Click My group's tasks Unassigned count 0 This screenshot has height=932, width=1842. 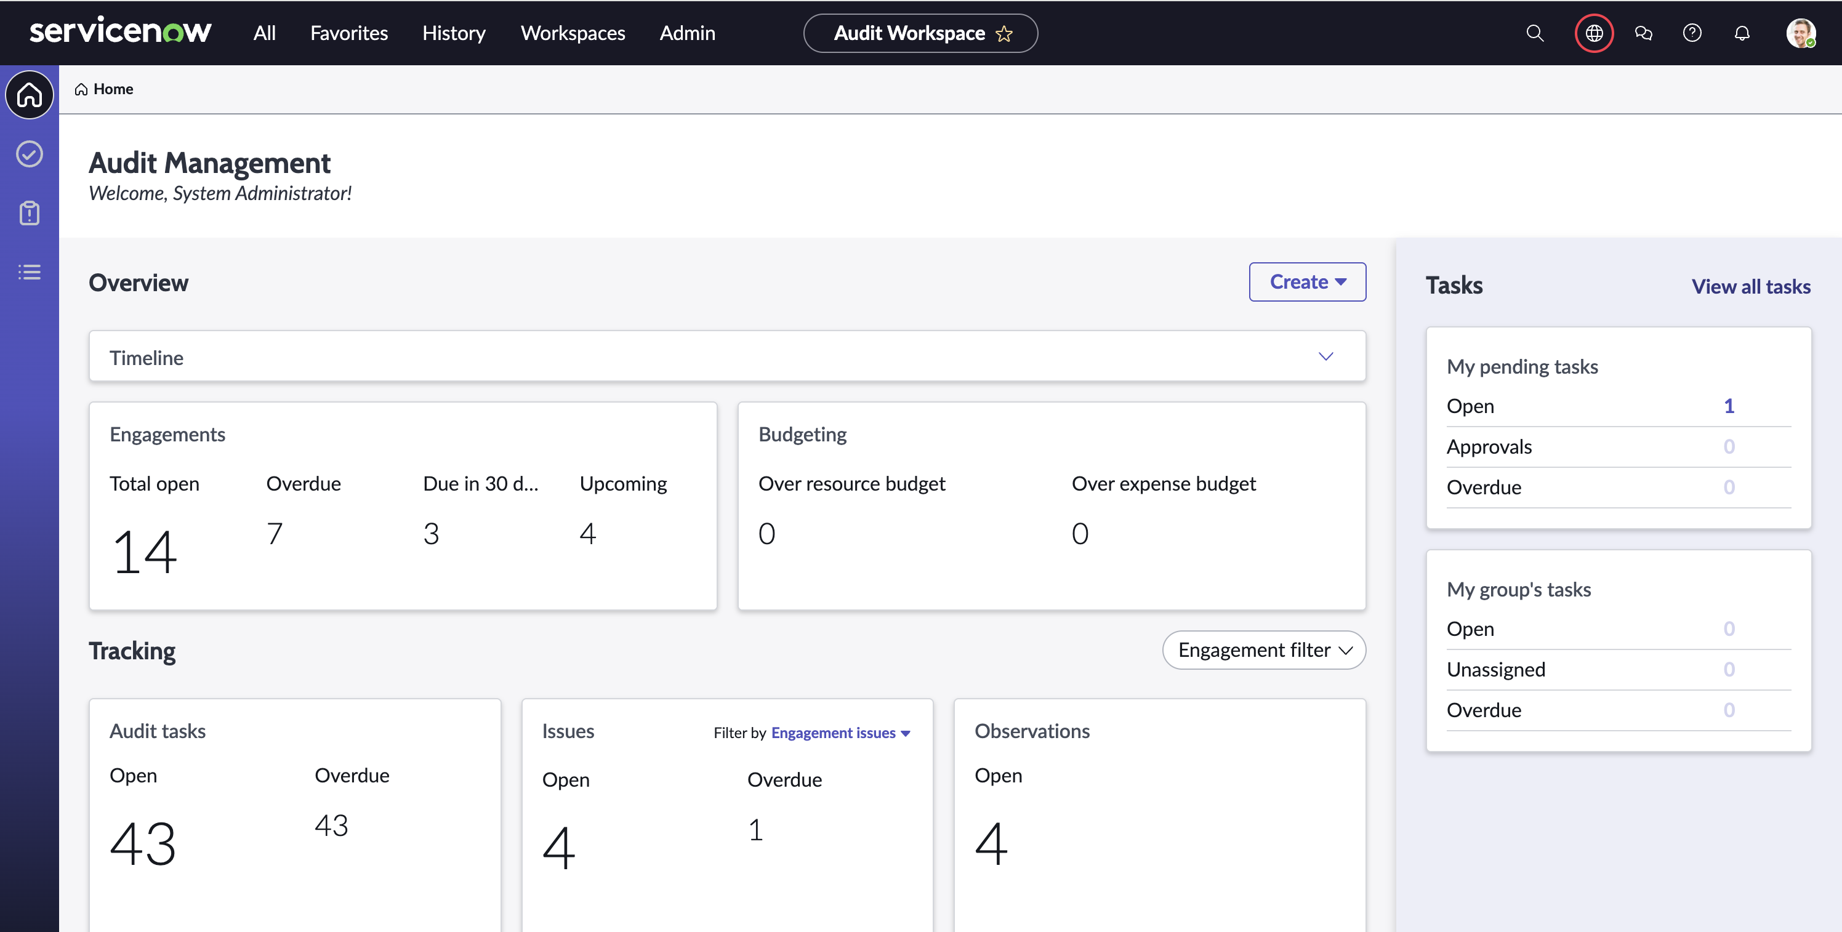tap(1729, 670)
